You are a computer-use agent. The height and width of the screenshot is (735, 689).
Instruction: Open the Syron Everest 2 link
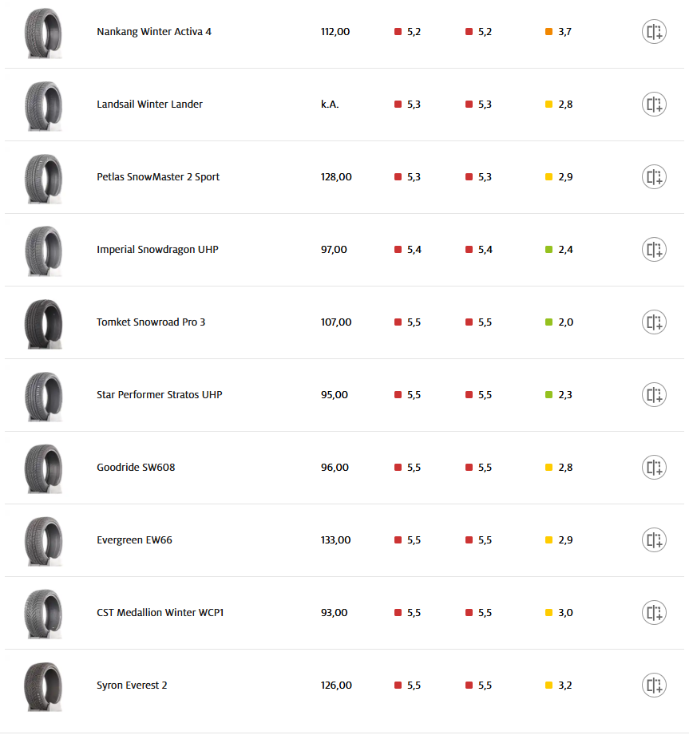tap(132, 686)
